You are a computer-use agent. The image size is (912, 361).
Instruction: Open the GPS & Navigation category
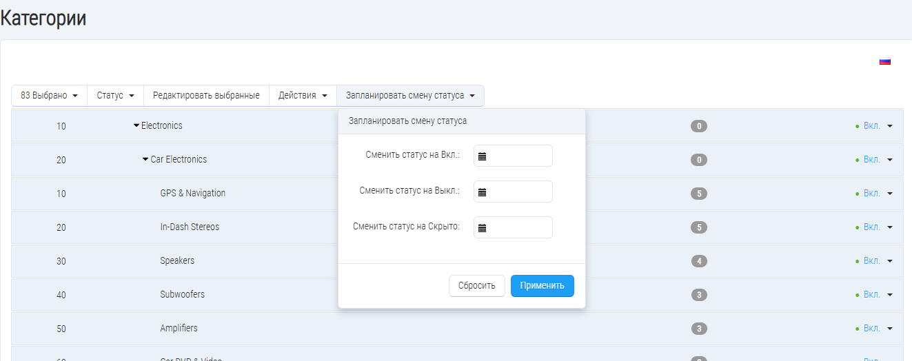click(192, 193)
